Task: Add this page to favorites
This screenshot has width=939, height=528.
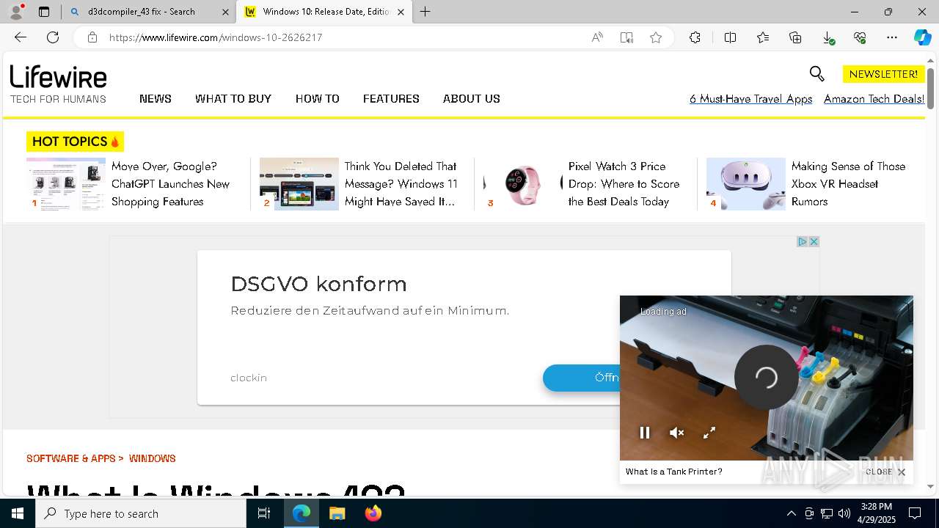Action: coord(656,37)
